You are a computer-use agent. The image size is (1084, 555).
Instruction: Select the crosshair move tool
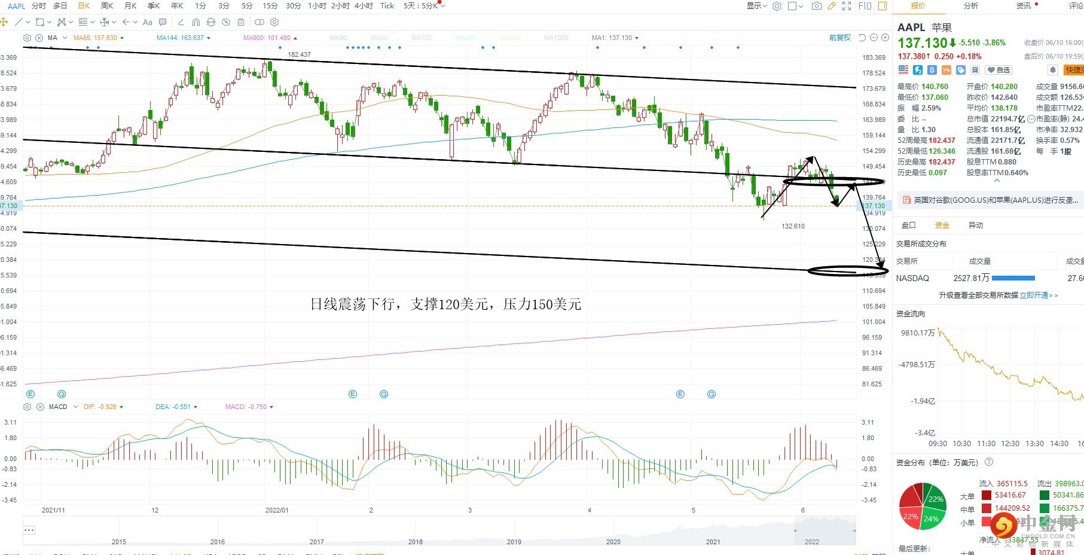click(4, 22)
